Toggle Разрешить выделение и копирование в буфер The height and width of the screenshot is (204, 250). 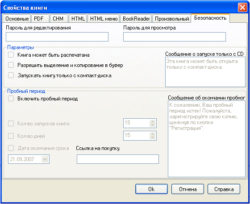[11, 65]
